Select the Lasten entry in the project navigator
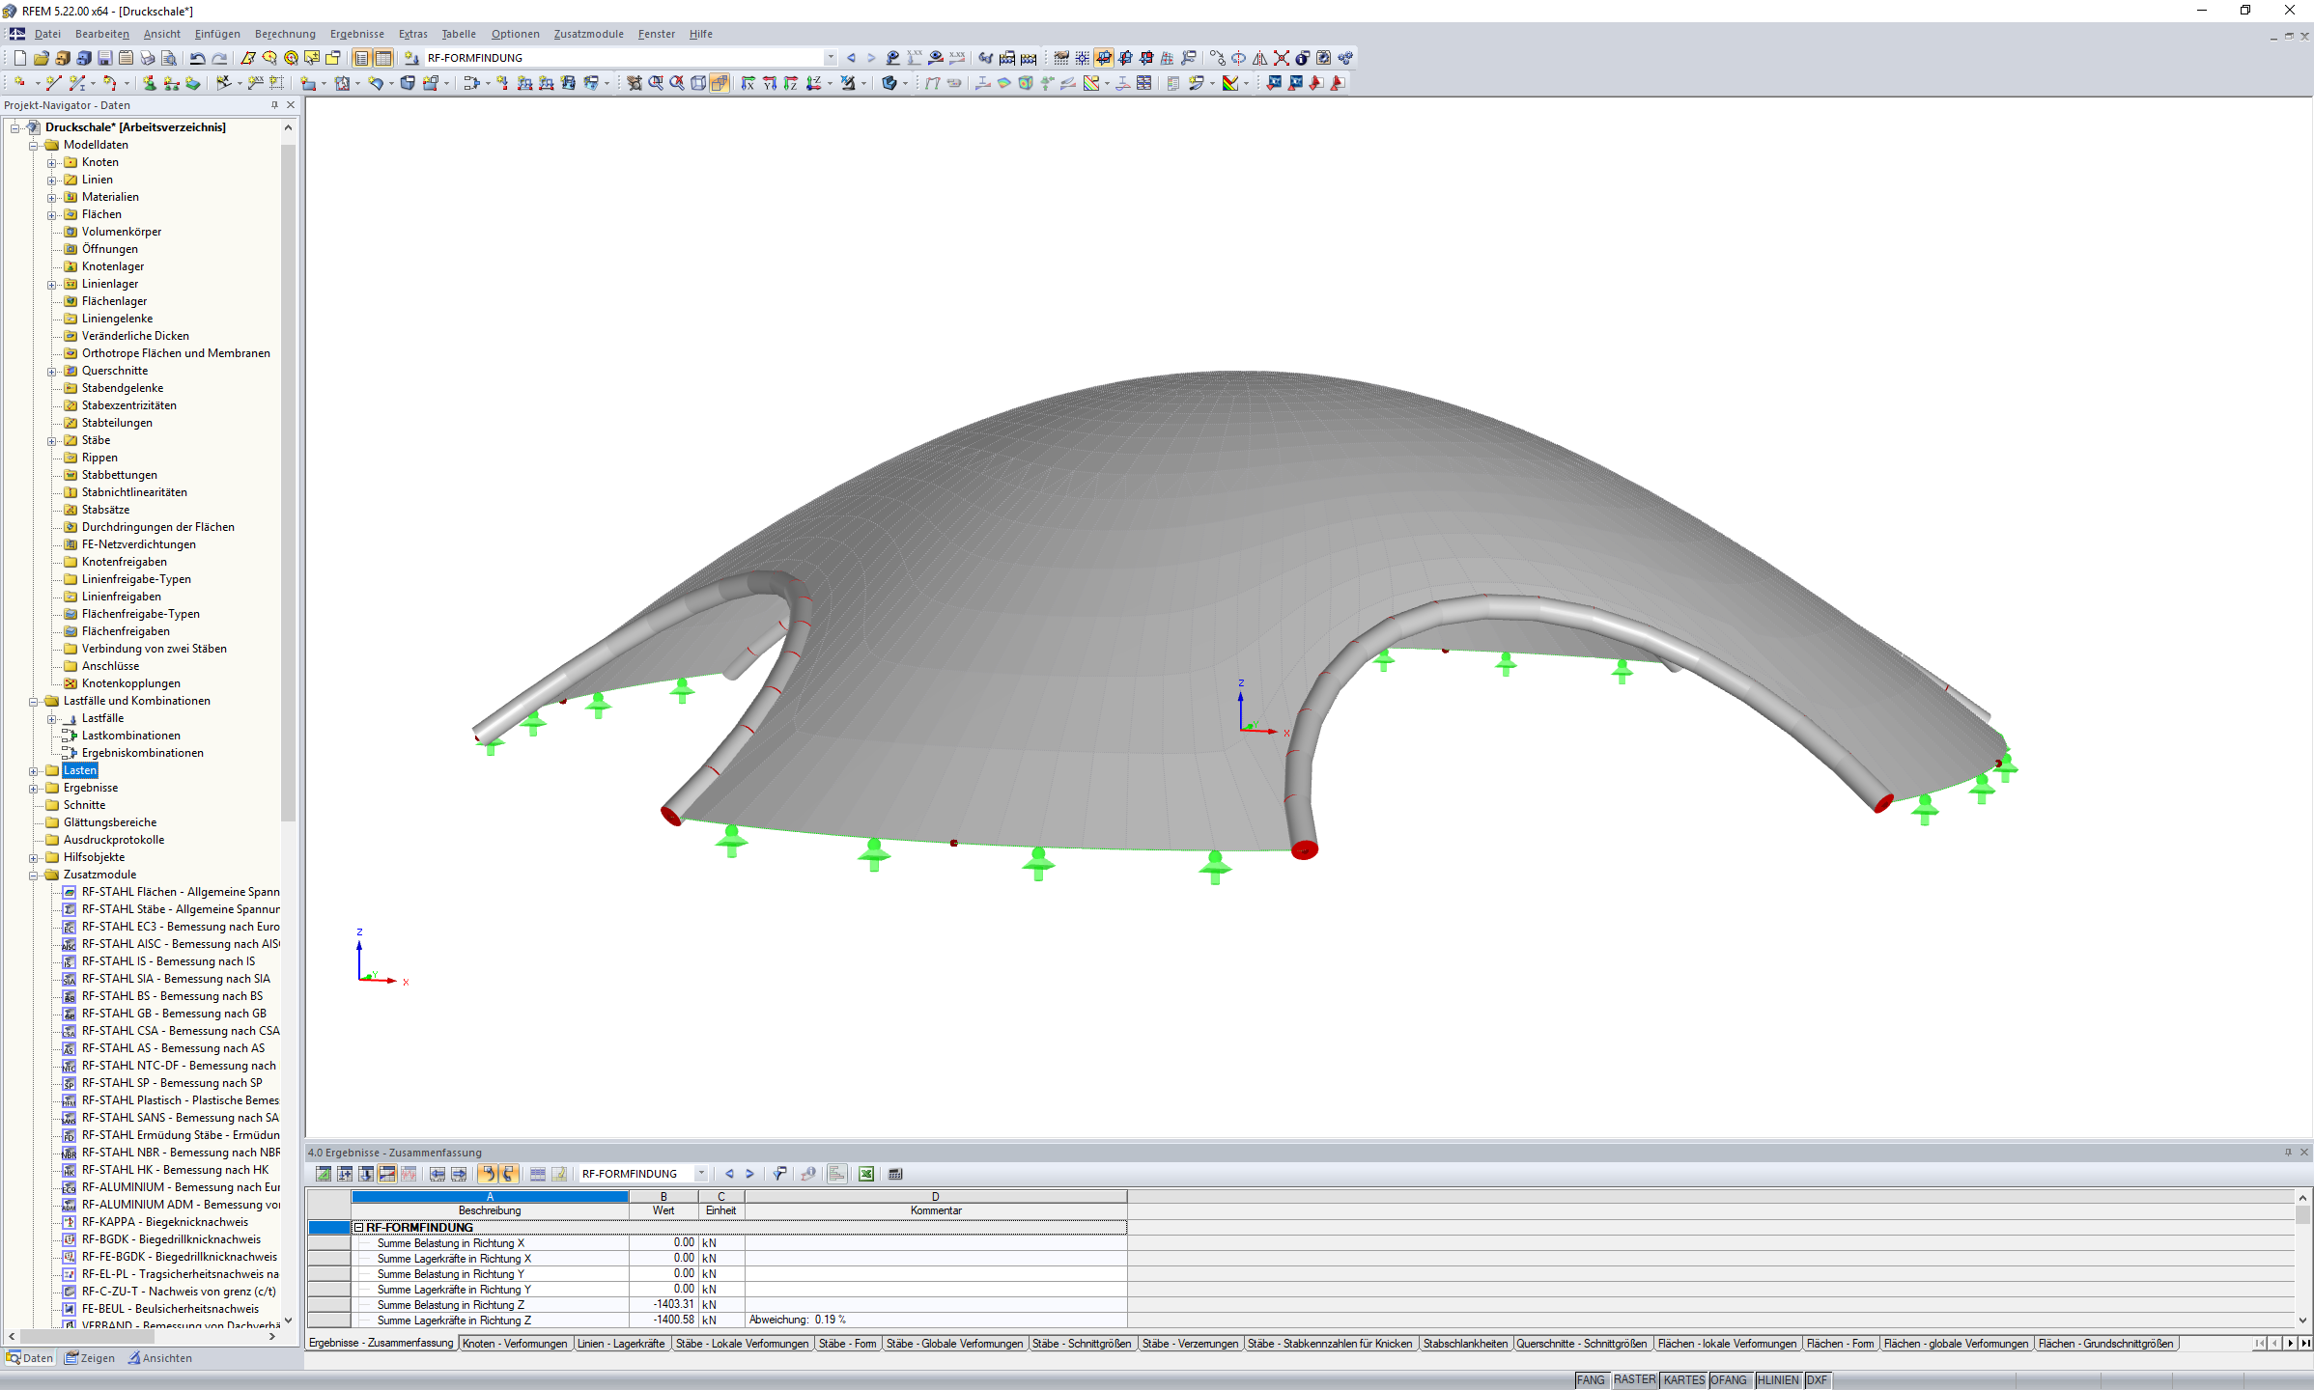This screenshot has height=1390, width=2314. pos(78,769)
